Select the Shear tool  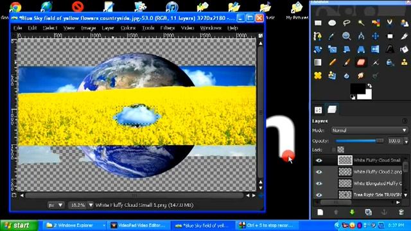(347, 49)
